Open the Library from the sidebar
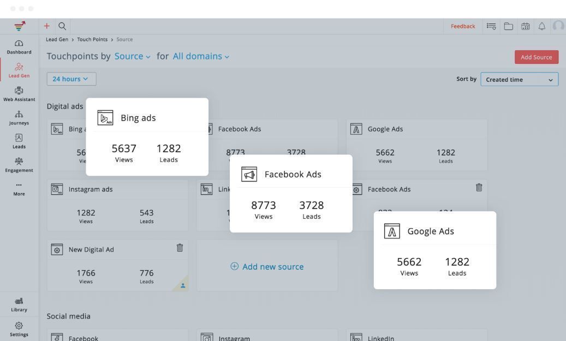Viewport: 566px width, 341px height. pos(19,305)
